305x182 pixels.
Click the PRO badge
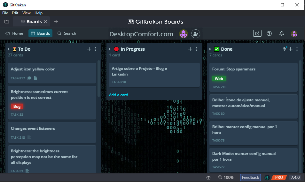click(x=279, y=177)
